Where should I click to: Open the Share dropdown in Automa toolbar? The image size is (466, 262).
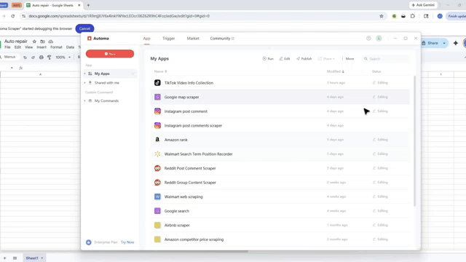(326, 59)
